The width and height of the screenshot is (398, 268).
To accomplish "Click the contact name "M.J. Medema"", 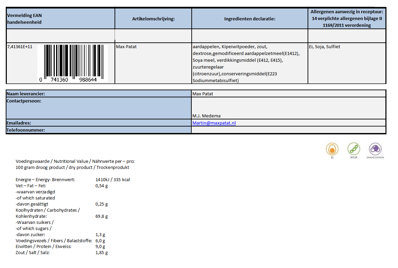I will pyautogui.click(x=206, y=116).
